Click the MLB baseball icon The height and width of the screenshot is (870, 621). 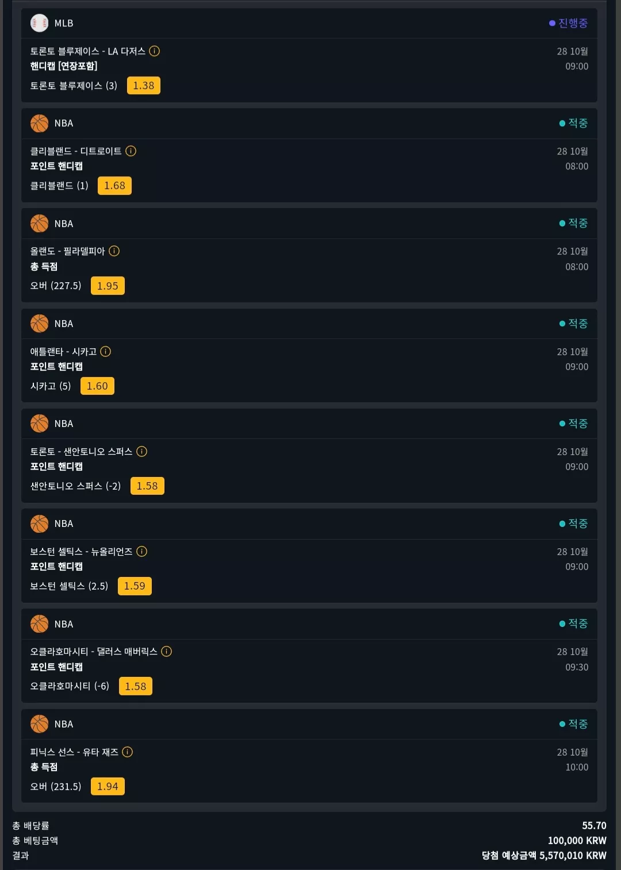pyautogui.click(x=39, y=23)
